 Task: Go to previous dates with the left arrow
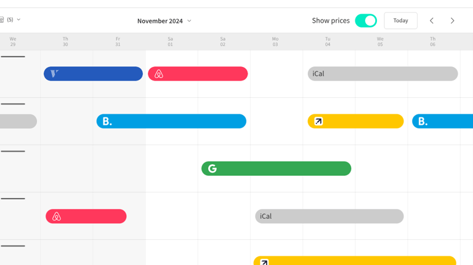click(432, 21)
